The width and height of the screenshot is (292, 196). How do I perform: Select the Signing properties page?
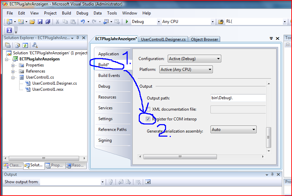[x=105, y=140]
